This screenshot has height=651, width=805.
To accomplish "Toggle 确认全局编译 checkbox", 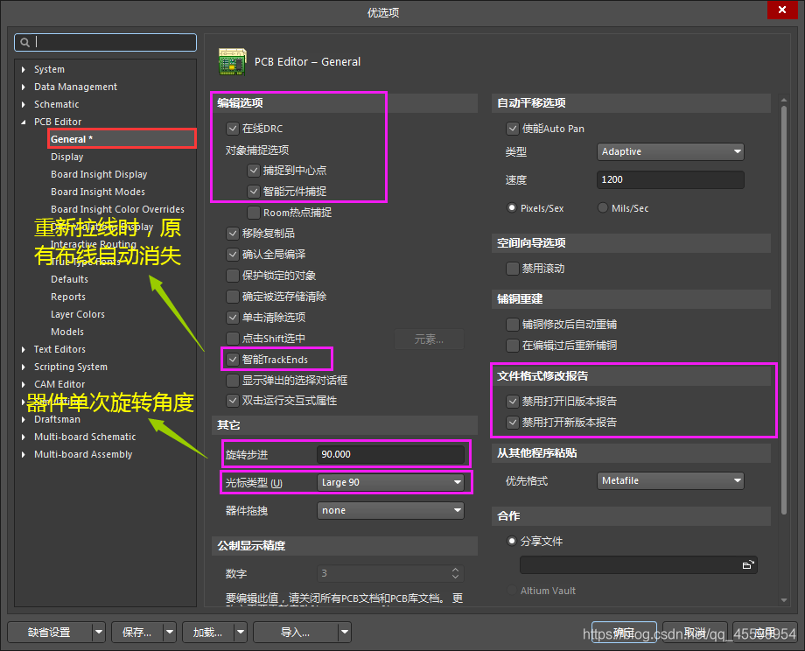I will click(233, 255).
